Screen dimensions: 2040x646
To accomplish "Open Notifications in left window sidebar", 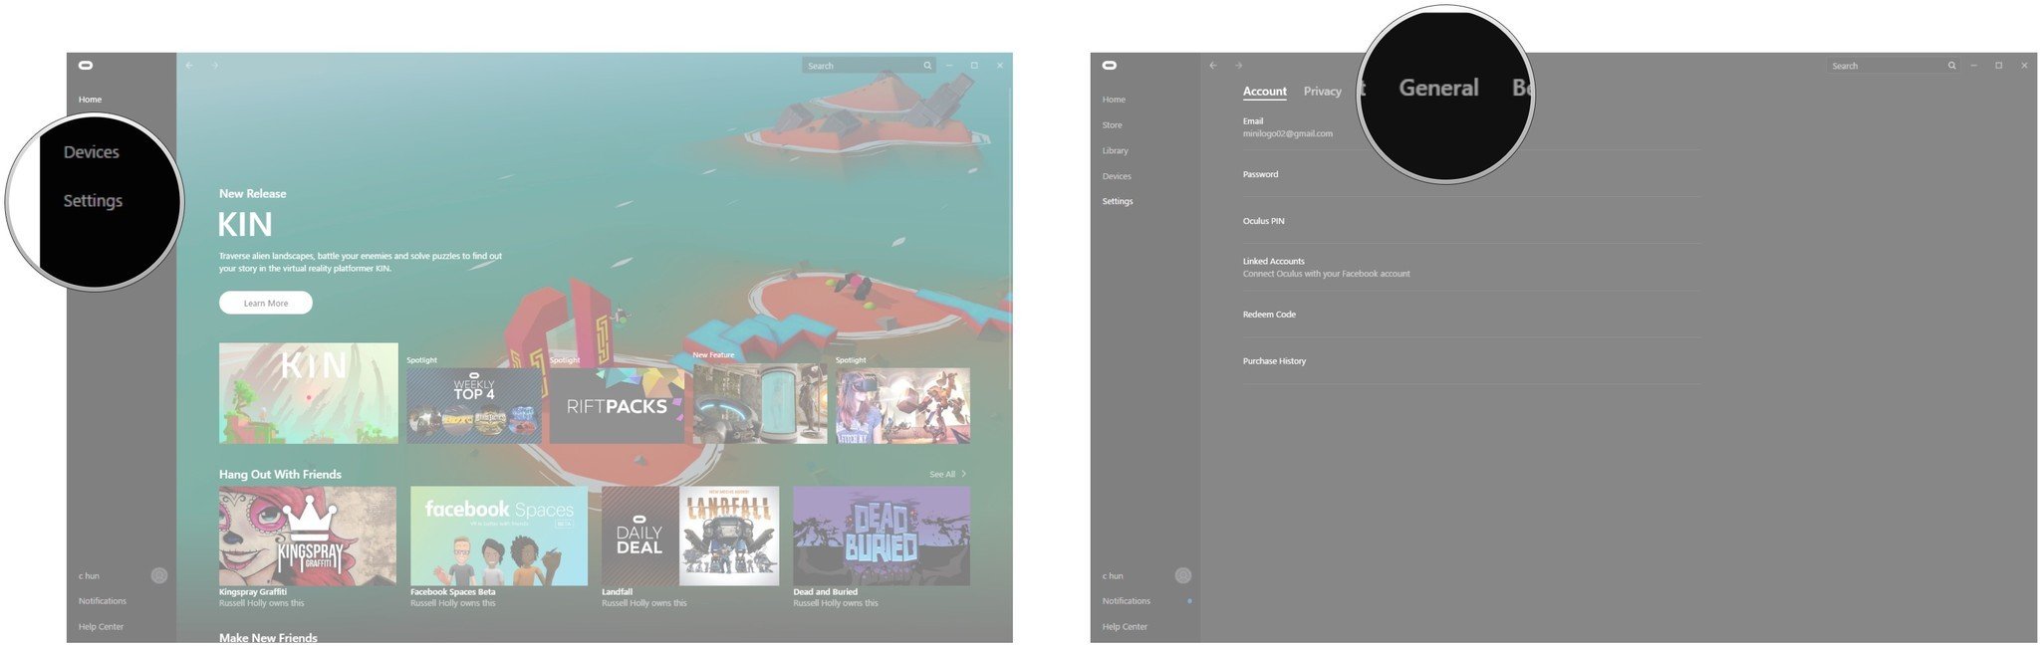I will point(103,601).
